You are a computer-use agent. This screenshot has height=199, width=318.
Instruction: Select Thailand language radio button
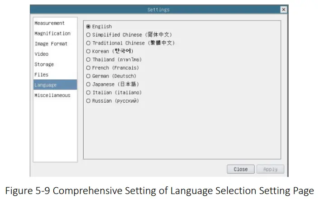(89, 59)
